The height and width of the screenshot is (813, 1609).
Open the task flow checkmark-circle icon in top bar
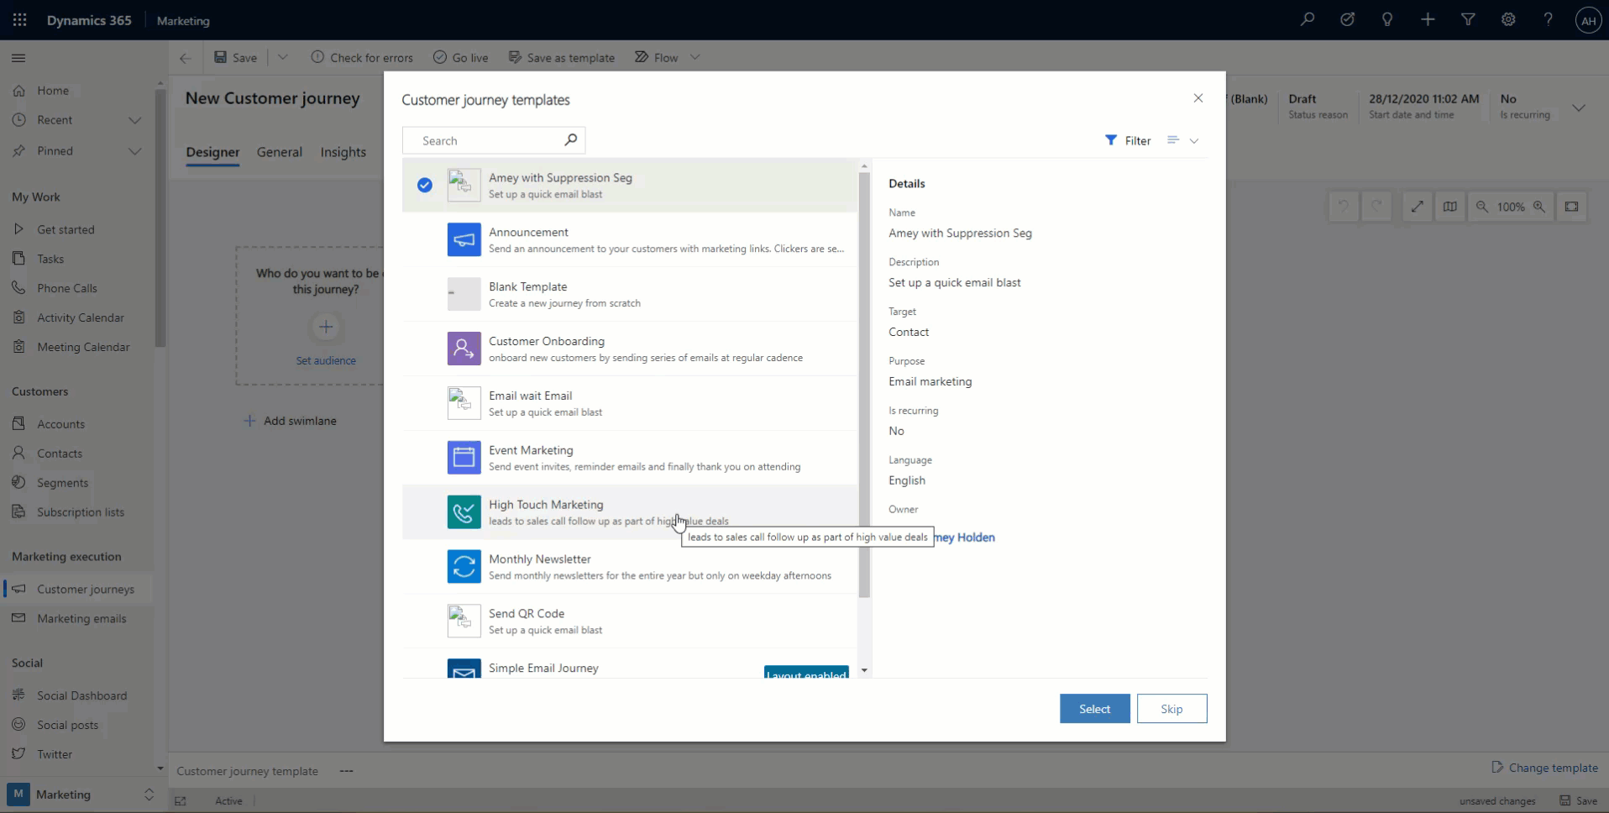pos(1347,19)
